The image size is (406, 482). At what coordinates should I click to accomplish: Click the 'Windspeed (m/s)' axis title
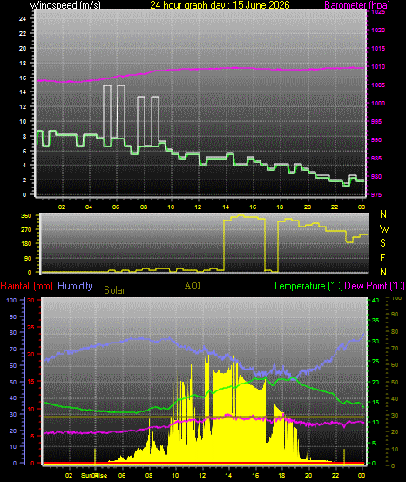64,5
